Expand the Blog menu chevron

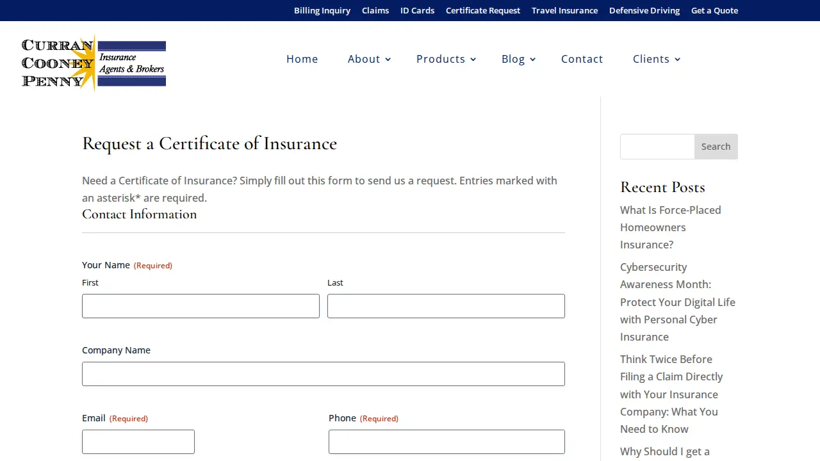click(x=533, y=60)
